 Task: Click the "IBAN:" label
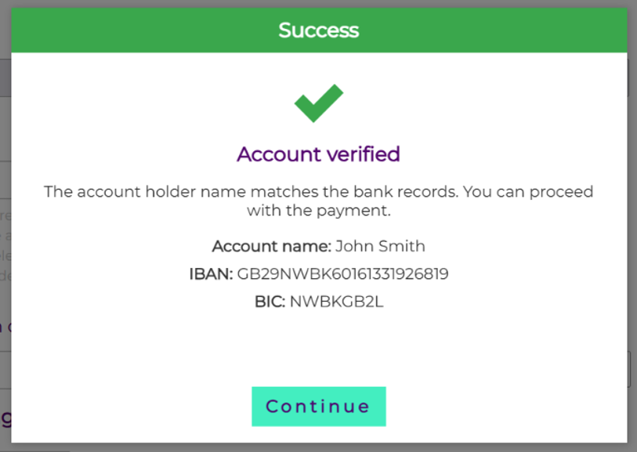pyautogui.click(x=209, y=274)
